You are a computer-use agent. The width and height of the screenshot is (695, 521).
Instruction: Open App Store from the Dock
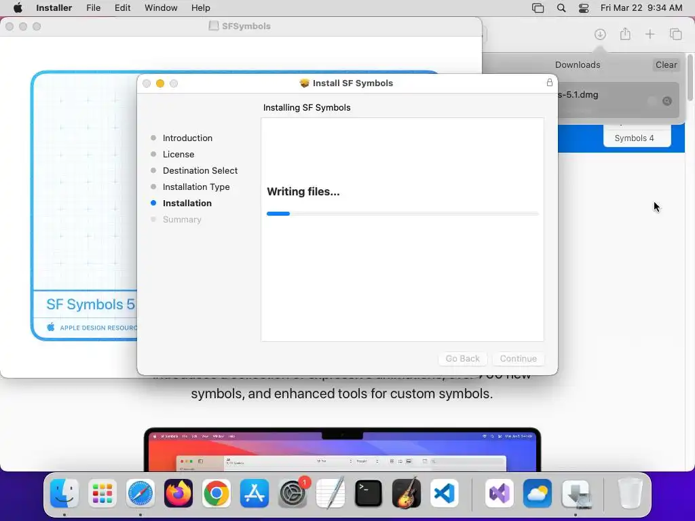point(255,493)
